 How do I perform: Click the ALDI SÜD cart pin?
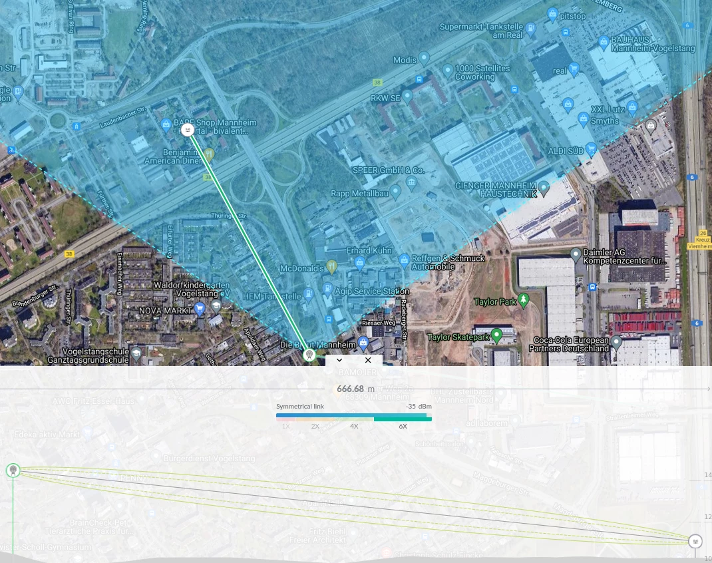click(591, 148)
